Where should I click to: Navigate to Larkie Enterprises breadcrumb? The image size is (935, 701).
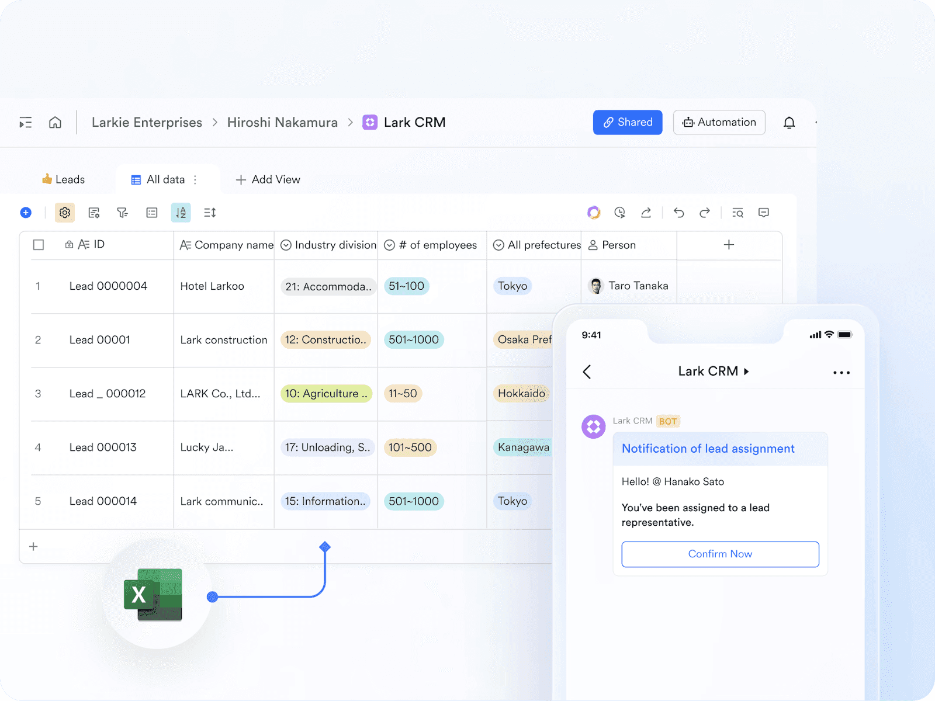pos(147,122)
